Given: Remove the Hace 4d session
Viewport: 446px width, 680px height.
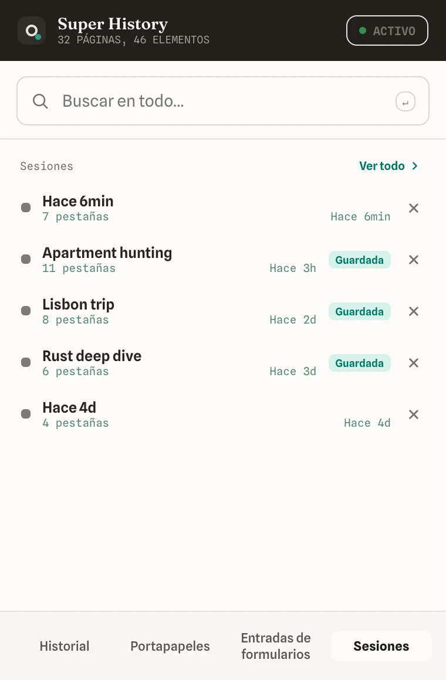Looking at the screenshot, I should tap(413, 414).
